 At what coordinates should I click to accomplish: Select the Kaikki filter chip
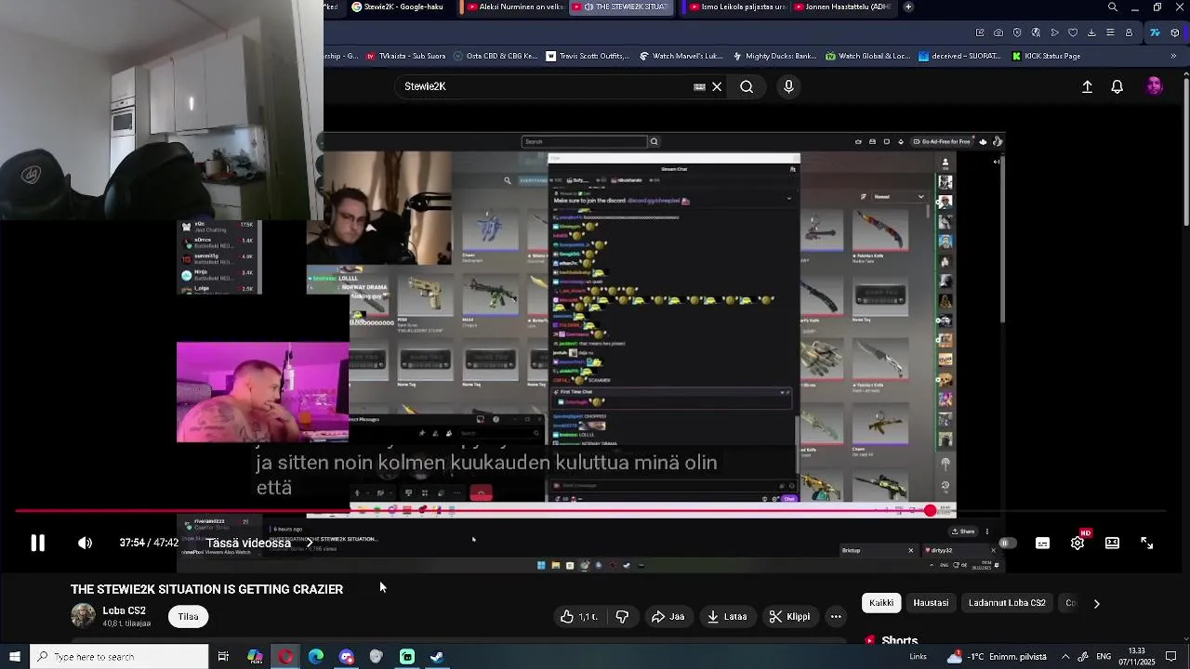(881, 603)
